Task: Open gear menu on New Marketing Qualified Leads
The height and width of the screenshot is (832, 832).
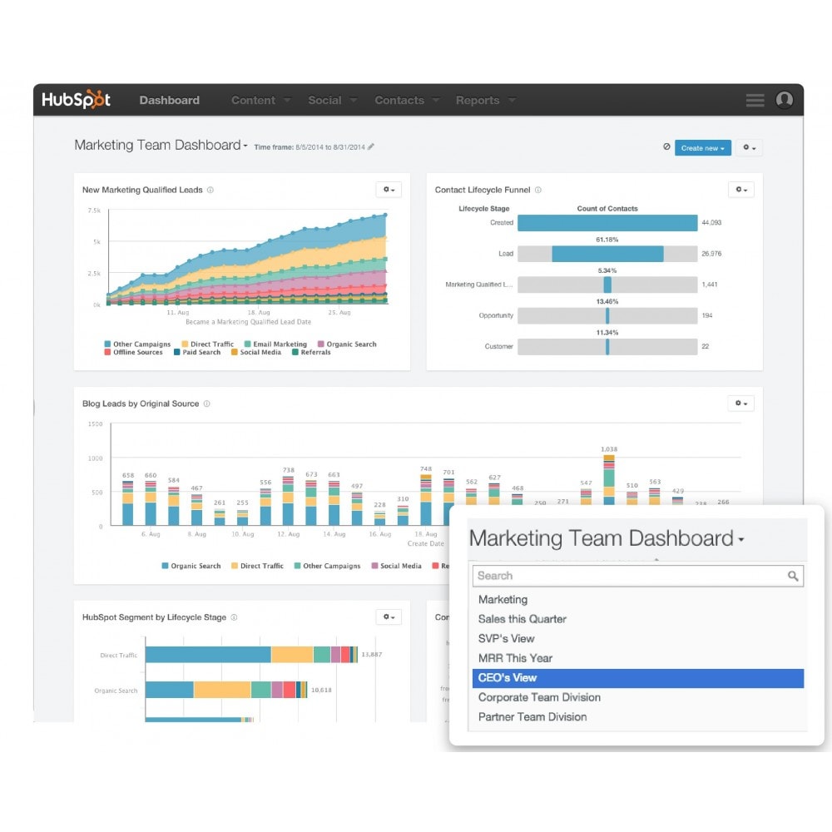Action: pos(389,190)
